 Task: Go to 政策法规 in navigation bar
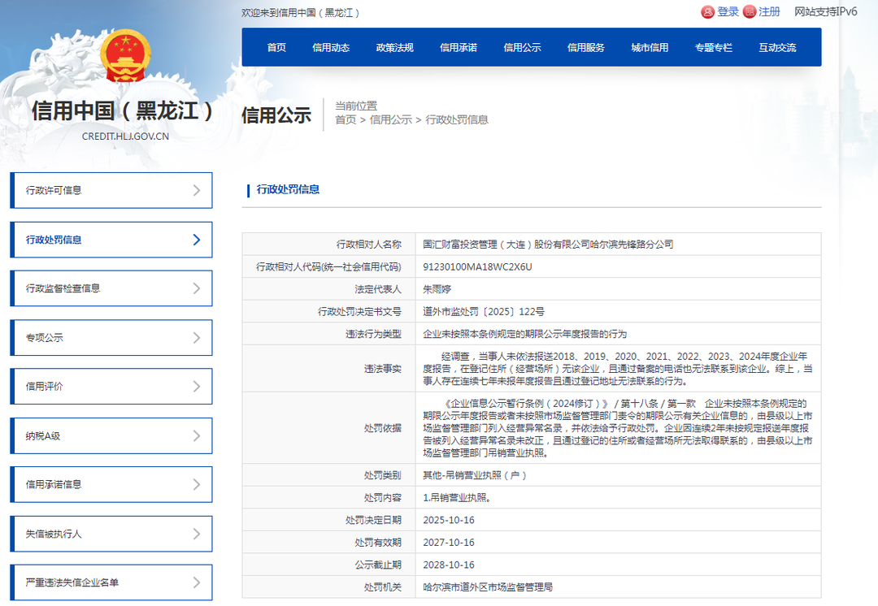pos(394,48)
